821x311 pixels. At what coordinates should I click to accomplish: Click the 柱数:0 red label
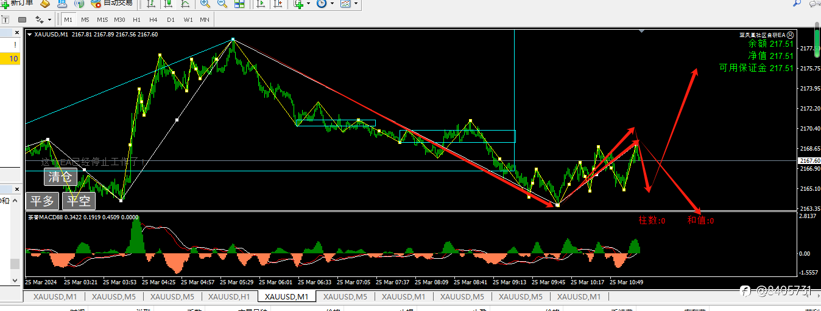tap(652, 220)
